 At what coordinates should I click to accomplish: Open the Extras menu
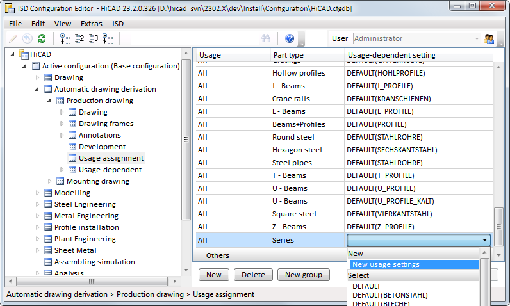click(x=92, y=24)
